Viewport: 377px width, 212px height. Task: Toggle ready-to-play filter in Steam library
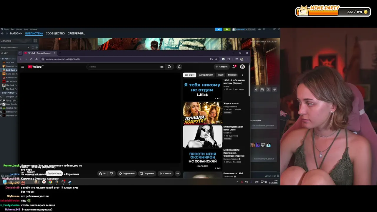point(37,47)
